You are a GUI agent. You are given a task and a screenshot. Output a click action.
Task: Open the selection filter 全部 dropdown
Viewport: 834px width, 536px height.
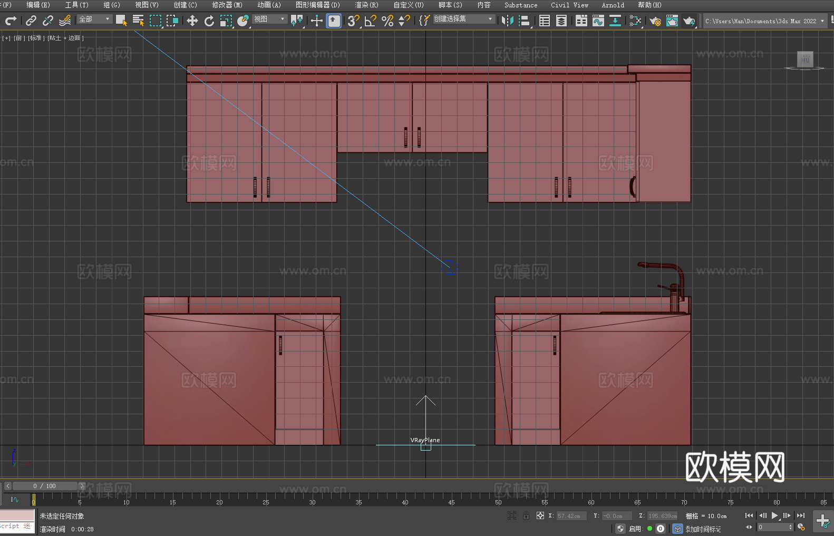95,19
